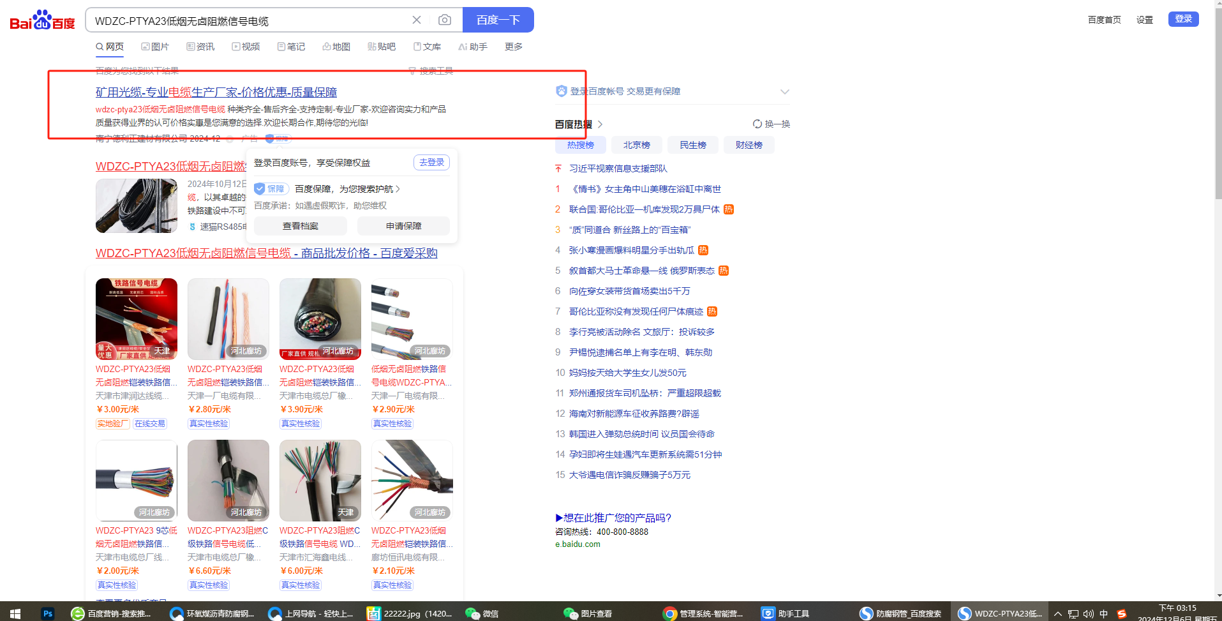The height and width of the screenshot is (621, 1222).
Task: Click into the search input field
Action: [249, 20]
